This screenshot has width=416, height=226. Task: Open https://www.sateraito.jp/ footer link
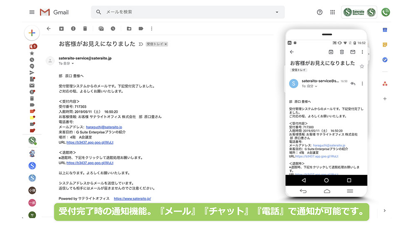(132, 199)
